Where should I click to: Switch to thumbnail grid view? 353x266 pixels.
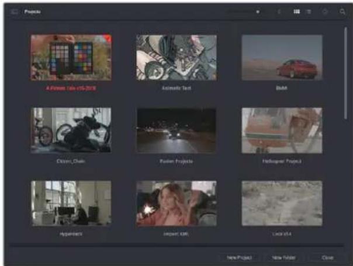click(297, 12)
